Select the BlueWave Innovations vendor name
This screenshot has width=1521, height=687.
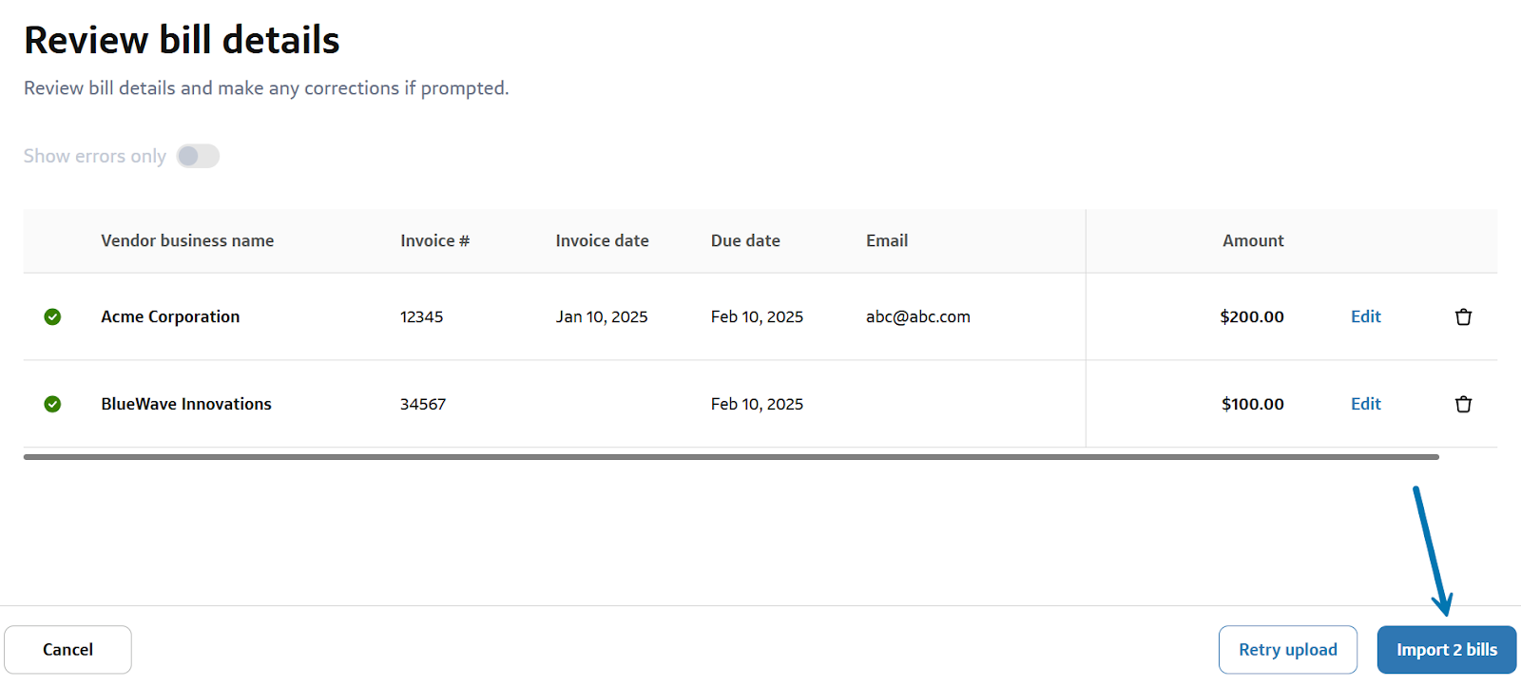coord(186,404)
